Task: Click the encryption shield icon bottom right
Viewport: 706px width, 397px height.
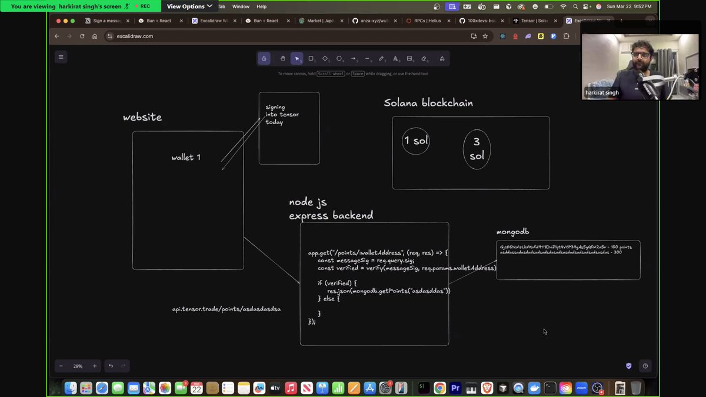Action: point(628,366)
